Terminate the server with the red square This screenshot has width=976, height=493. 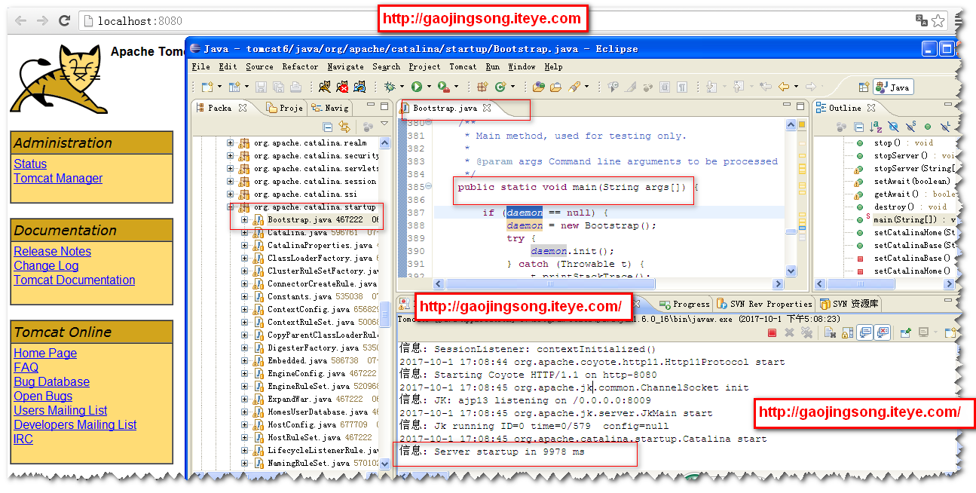(x=772, y=332)
